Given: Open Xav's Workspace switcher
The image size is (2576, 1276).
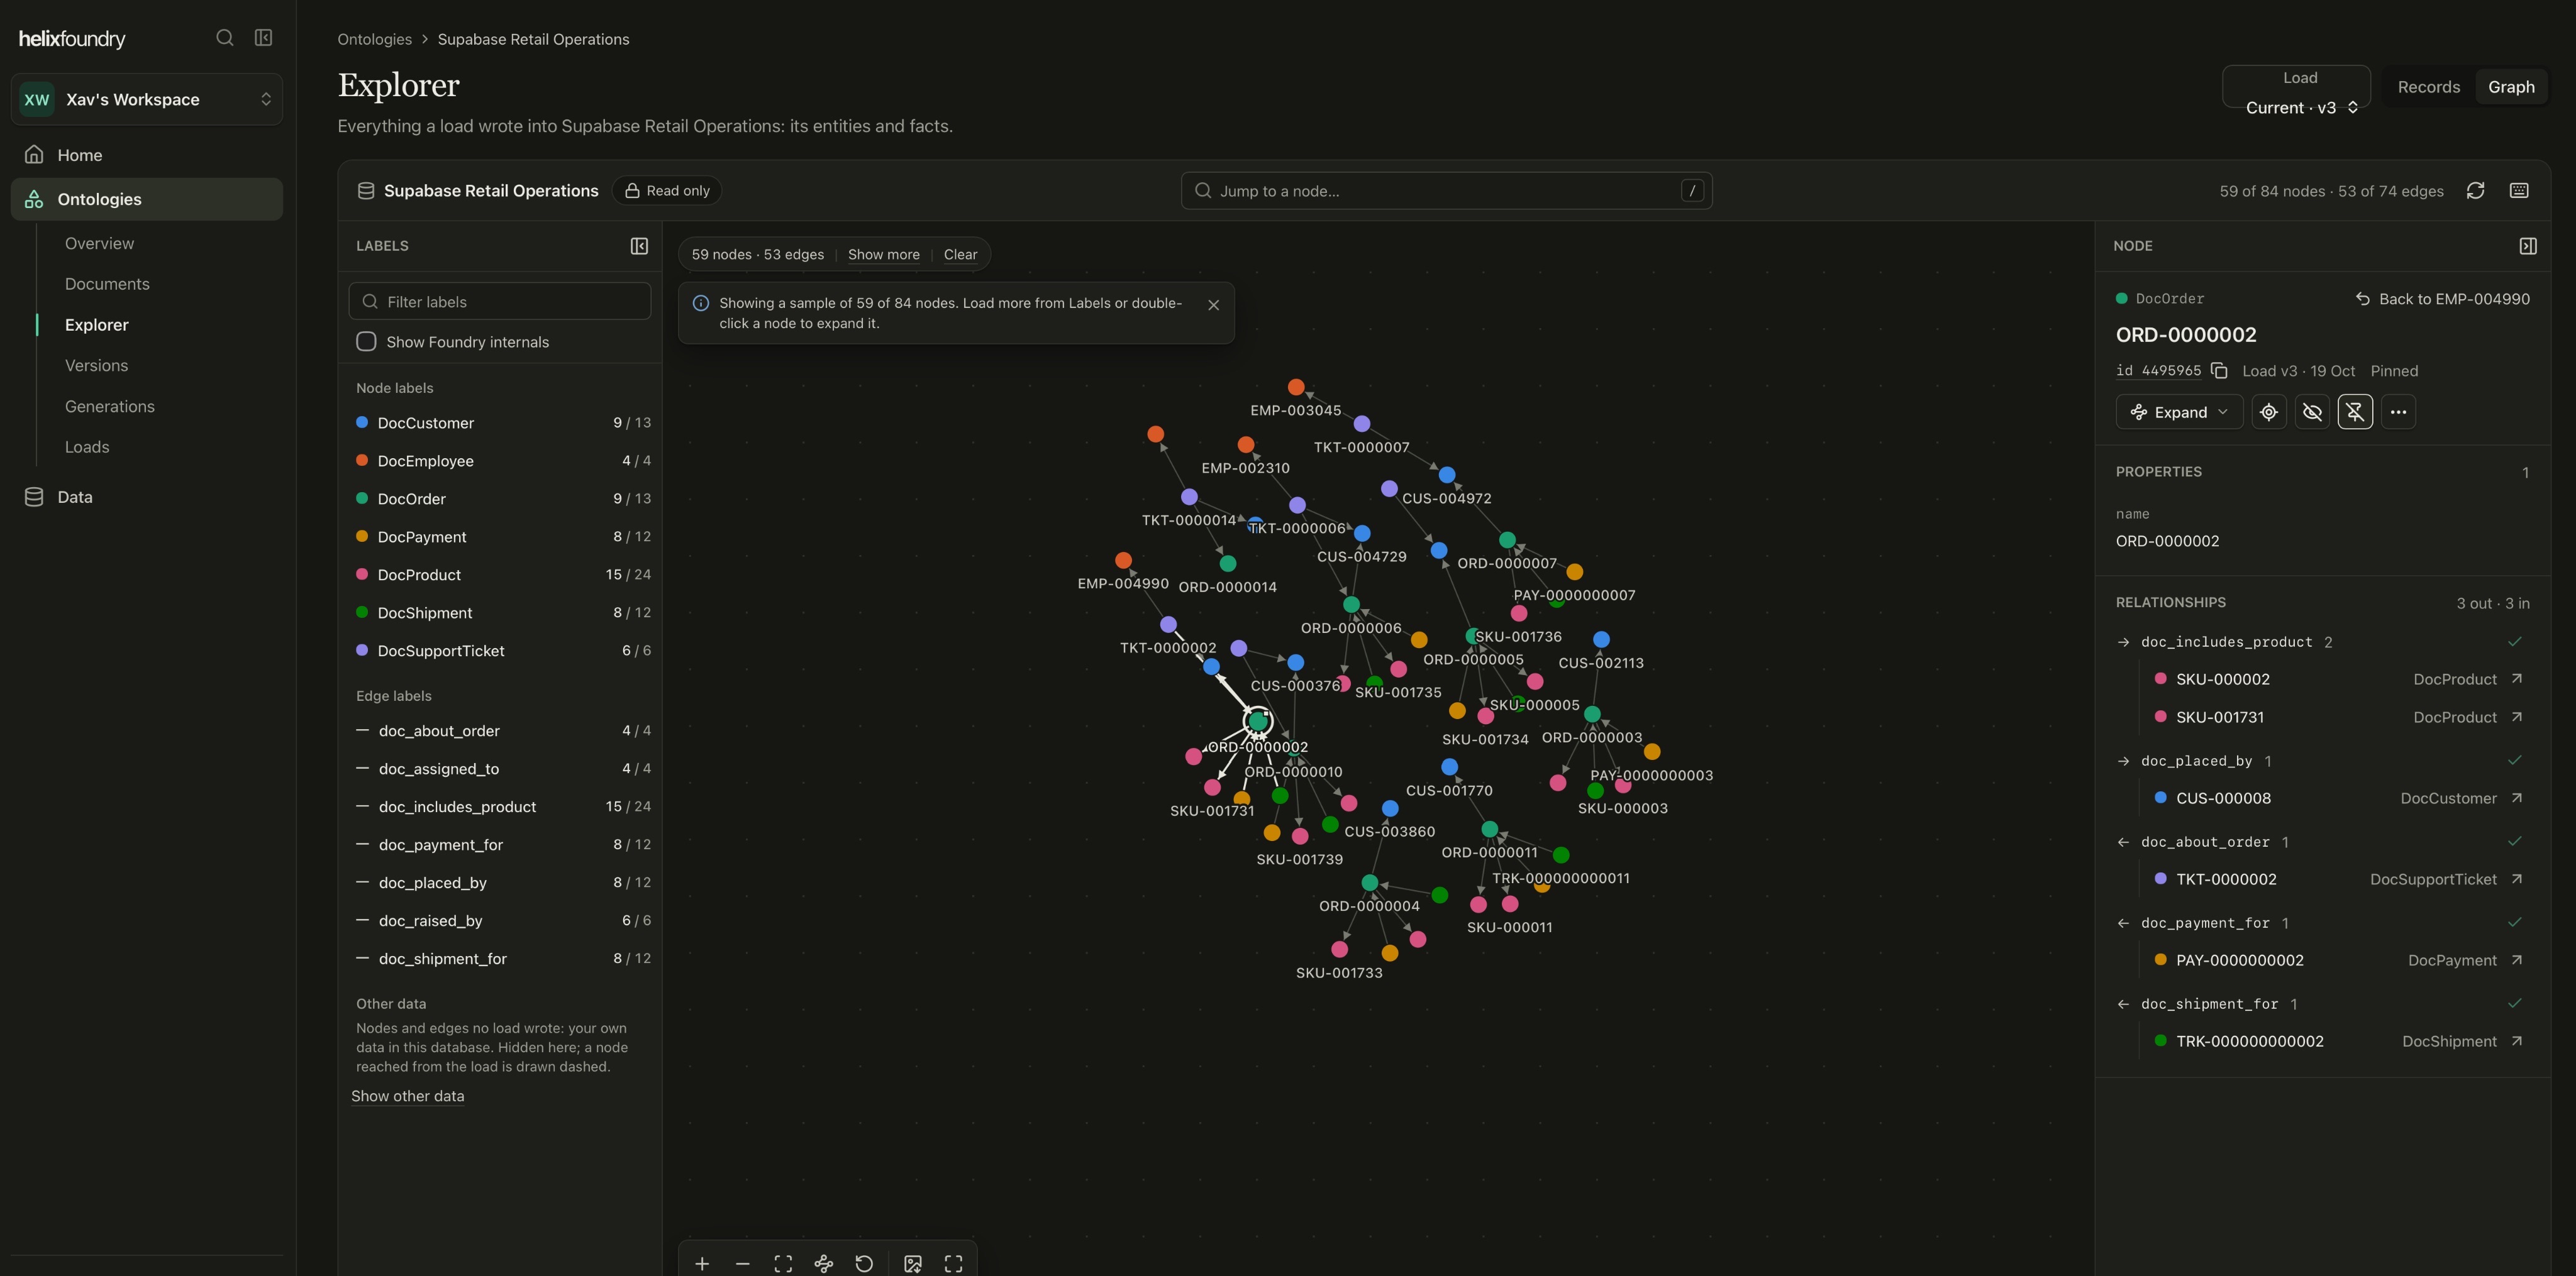Looking at the screenshot, I should [x=147, y=99].
